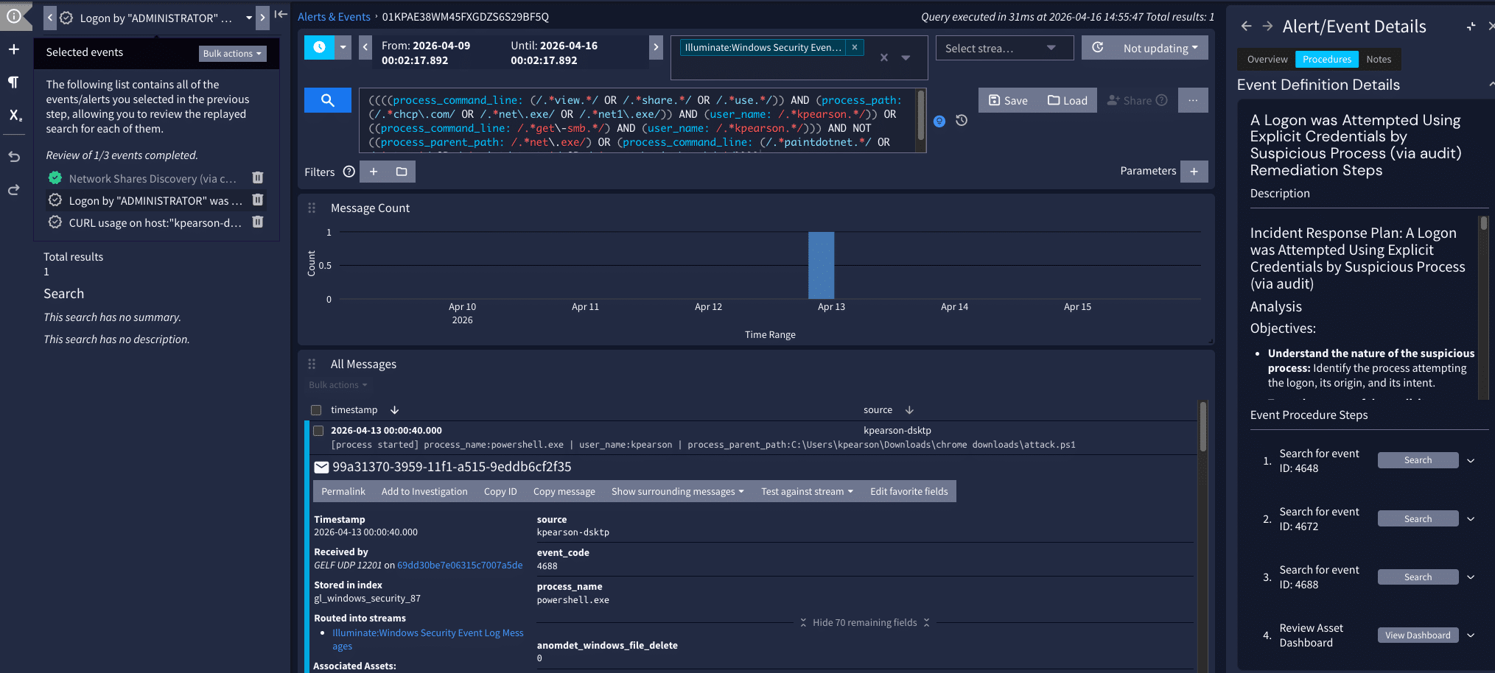The image size is (1495, 673).
Task: Switch to the Overview tab
Action: pyautogui.click(x=1267, y=59)
